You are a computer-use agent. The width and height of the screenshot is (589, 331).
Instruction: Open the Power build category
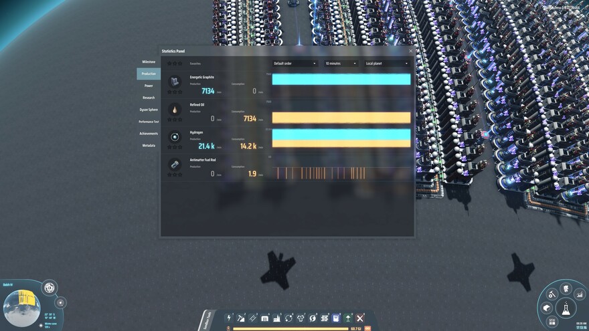tap(229, 318)
